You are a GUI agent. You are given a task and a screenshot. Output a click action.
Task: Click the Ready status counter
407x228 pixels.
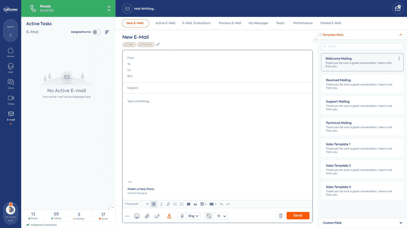(33, 215)
